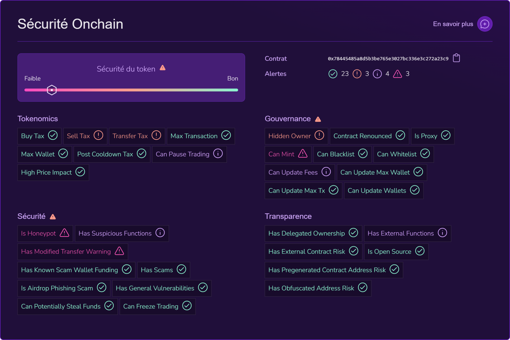Click pink triangle alerts icon beside 3
510x340 pixels.
pos(397,74)
